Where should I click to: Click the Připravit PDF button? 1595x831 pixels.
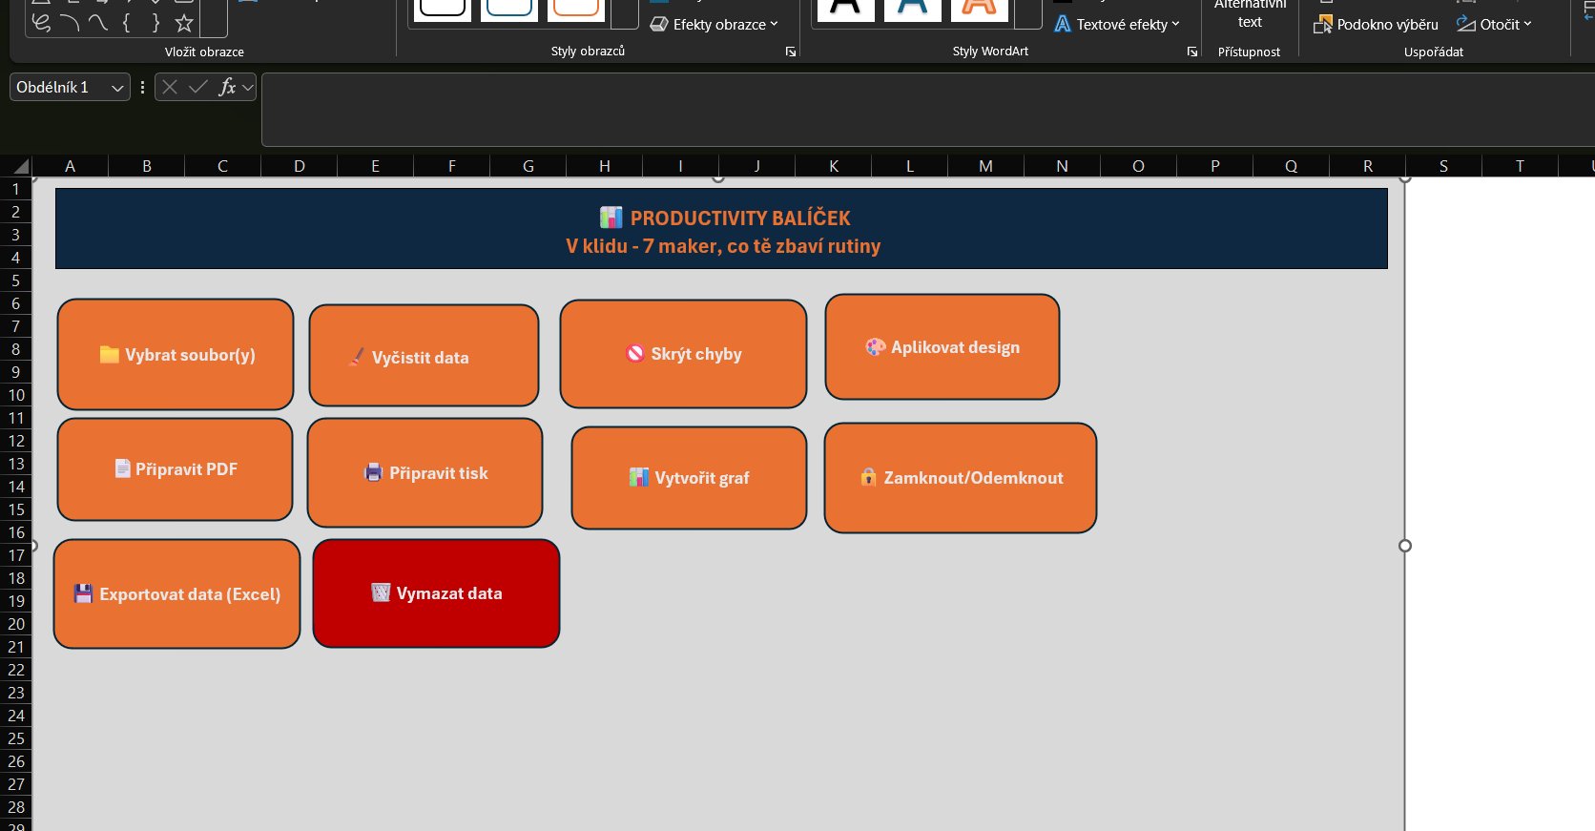click(175, 469)
